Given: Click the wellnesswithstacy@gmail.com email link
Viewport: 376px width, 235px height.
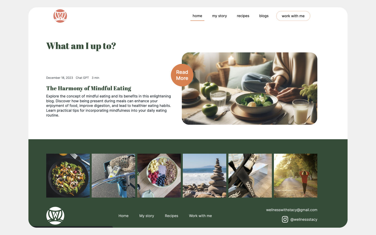Looking at the screenshot, I should [292, 210].
